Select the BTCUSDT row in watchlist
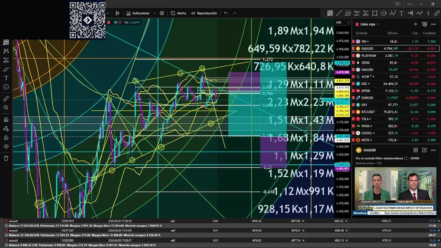Screen dimensions: 441x248 tap(396, 112)
